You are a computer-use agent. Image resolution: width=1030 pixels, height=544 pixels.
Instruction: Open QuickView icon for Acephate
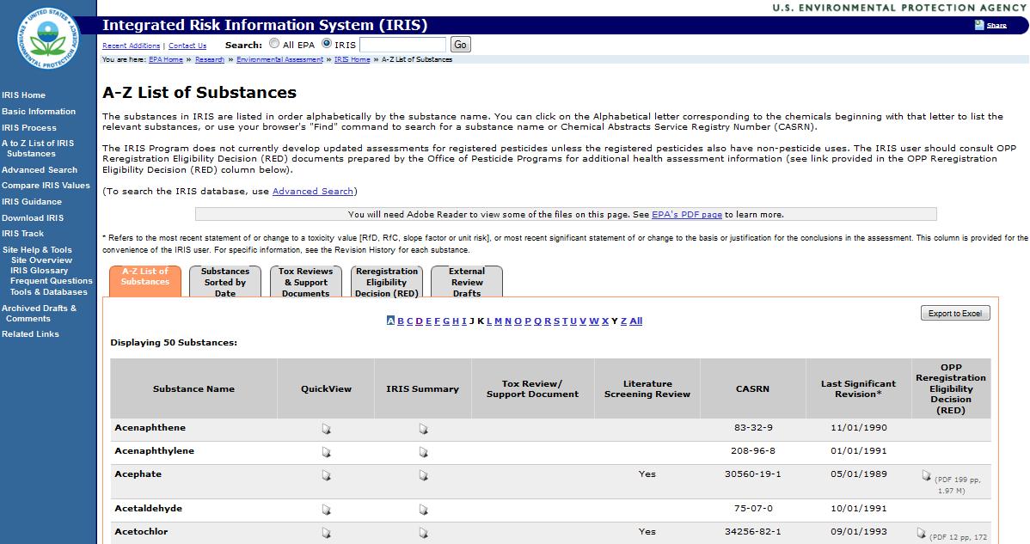[x=326, y=475]
